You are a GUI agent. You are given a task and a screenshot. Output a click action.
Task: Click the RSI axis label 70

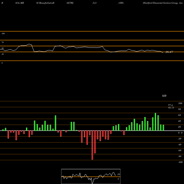(x=3, y=42)
